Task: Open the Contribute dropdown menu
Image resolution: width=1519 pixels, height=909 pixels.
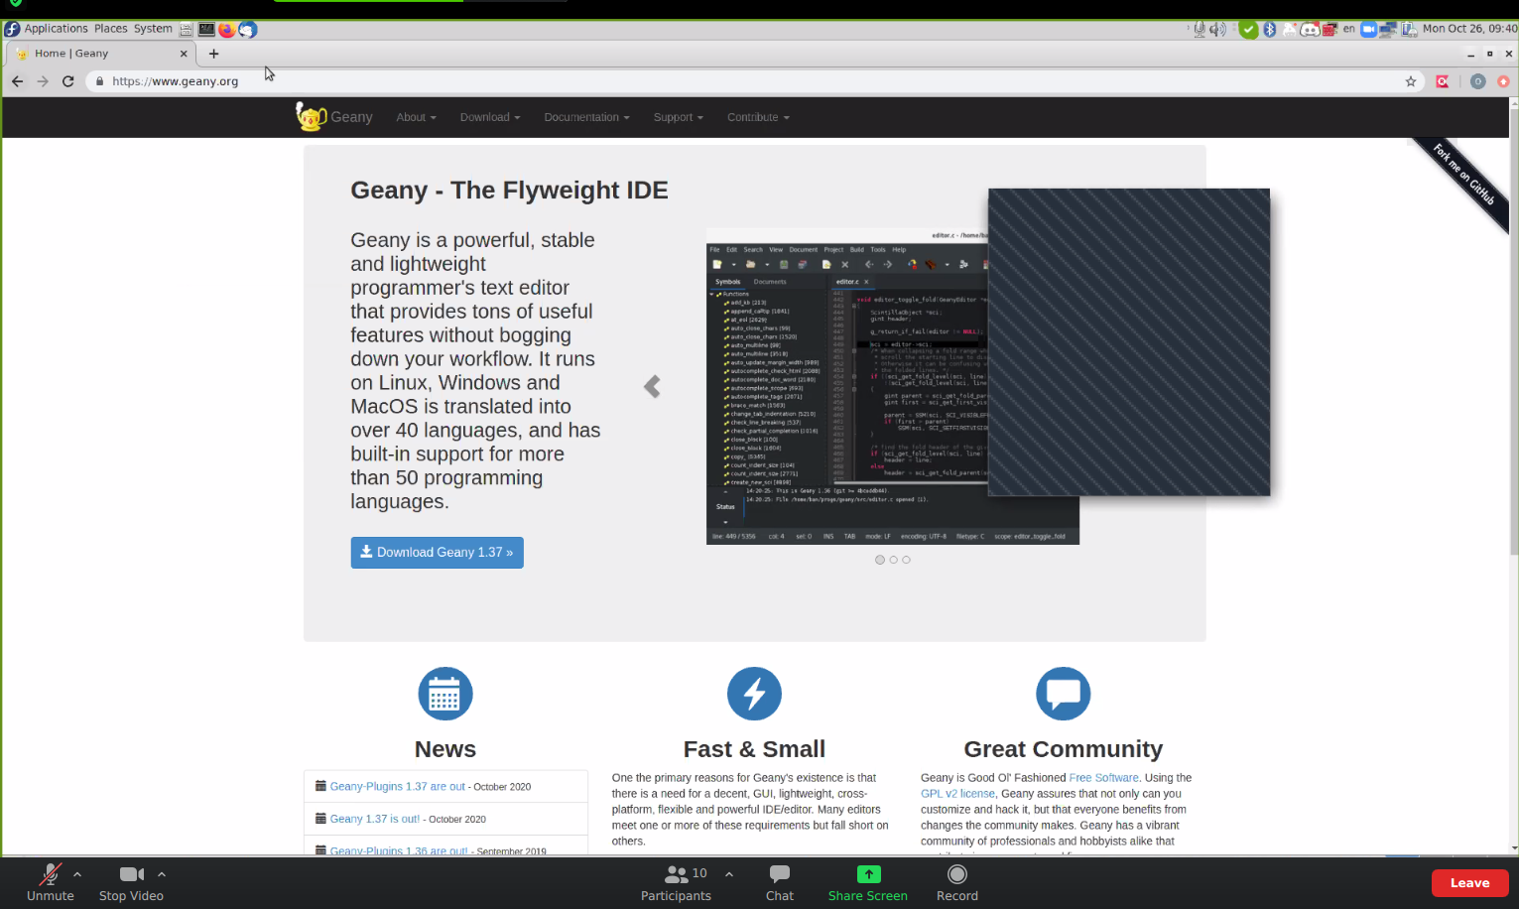Action: pos(758,117)
